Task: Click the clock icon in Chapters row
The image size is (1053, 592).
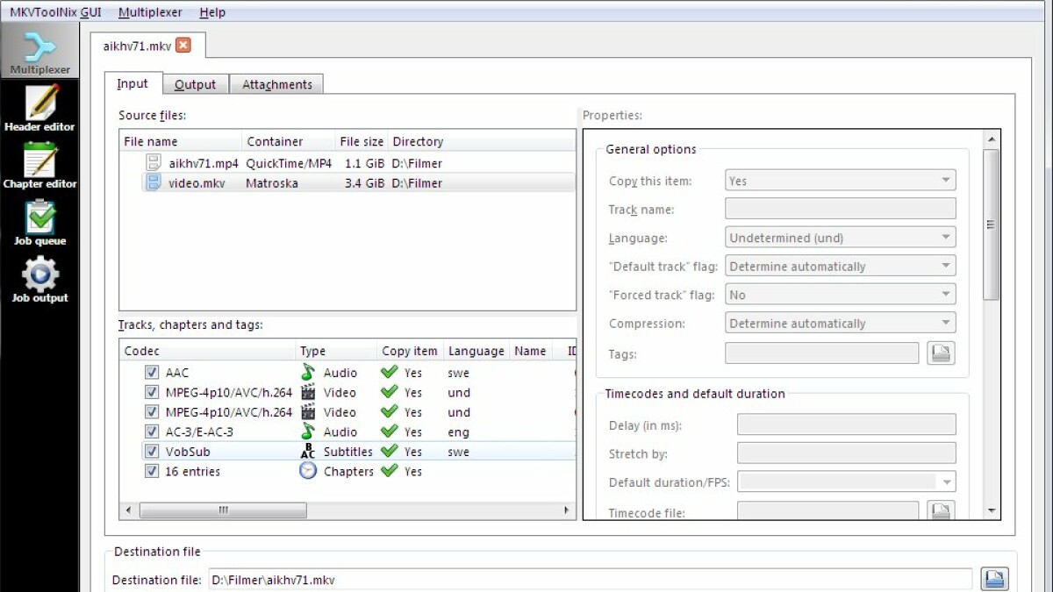Action: [308, 471]
